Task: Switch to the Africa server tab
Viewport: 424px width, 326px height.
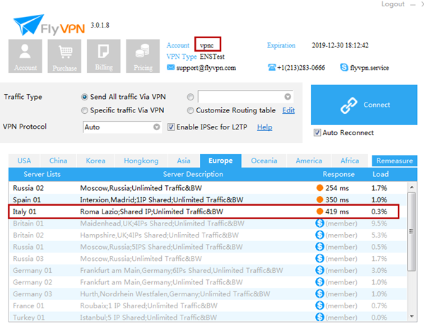Action: (350, 161)
